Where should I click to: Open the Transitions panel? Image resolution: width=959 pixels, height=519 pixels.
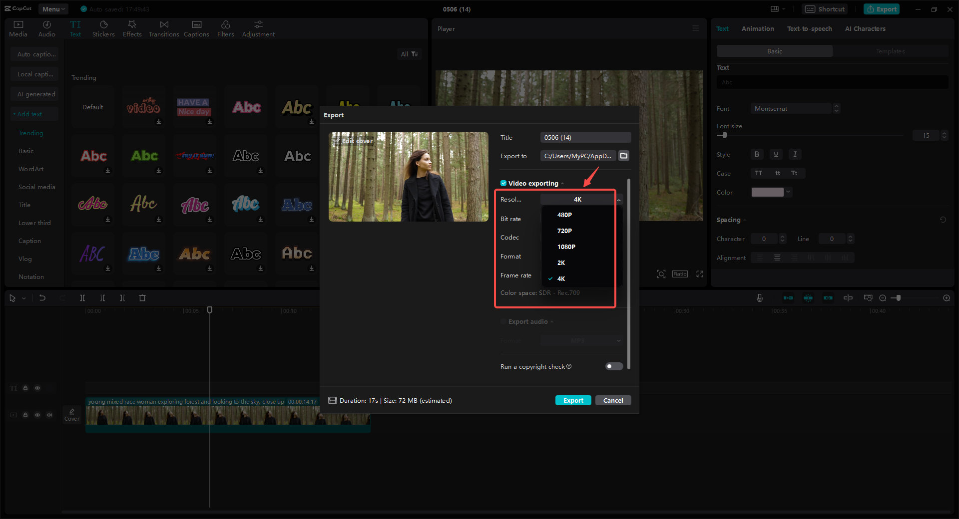164,27
